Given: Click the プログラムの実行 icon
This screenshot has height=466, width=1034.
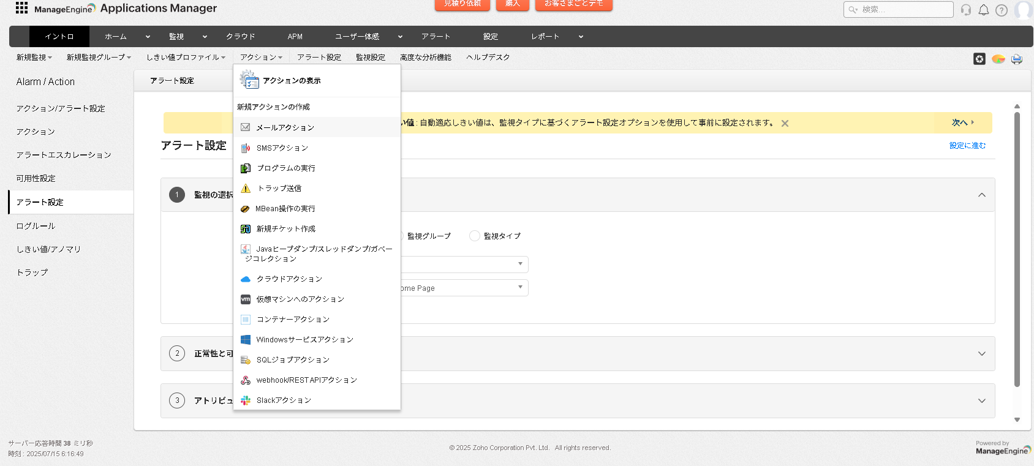Looking at the screenshot, I should 245,168.
